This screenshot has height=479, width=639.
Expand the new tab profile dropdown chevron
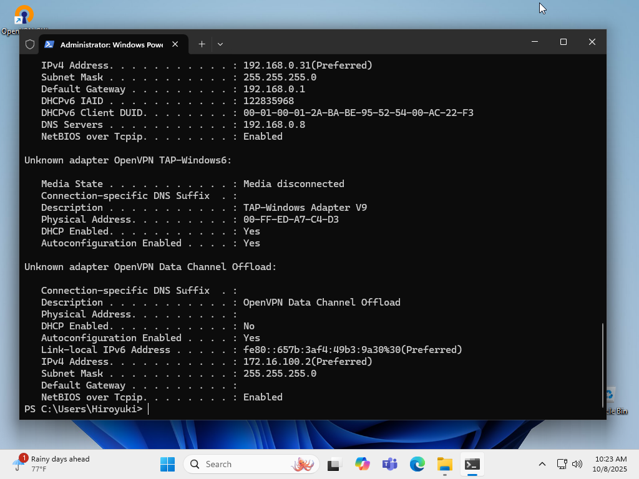[220, 44]
